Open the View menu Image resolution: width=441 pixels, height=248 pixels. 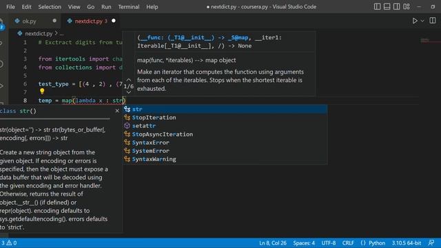point(74,7)
